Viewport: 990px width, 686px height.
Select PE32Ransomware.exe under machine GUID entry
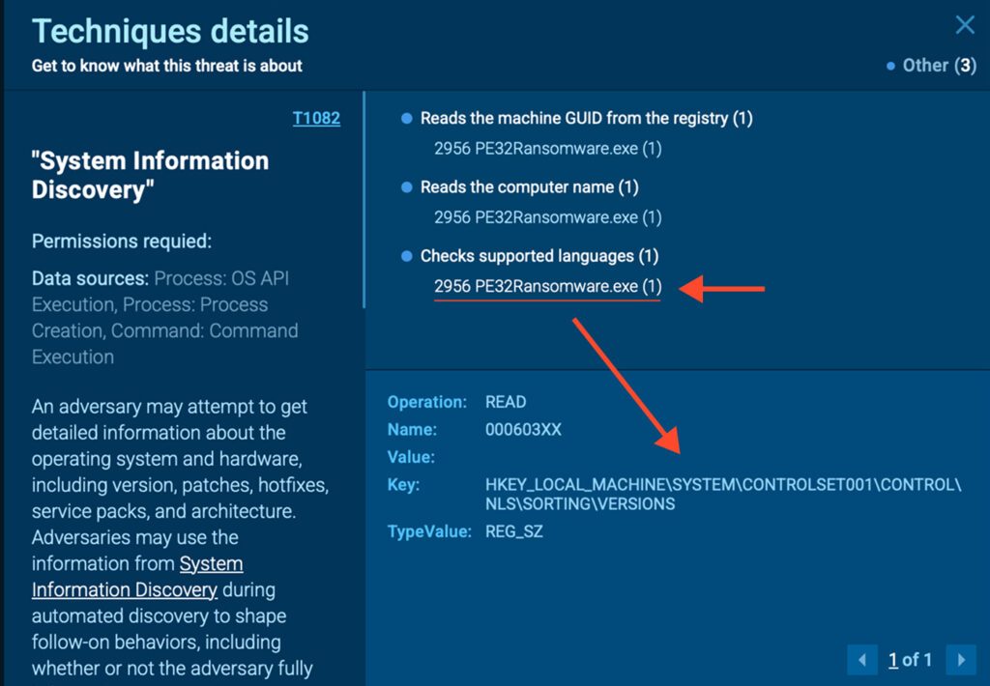547,150
